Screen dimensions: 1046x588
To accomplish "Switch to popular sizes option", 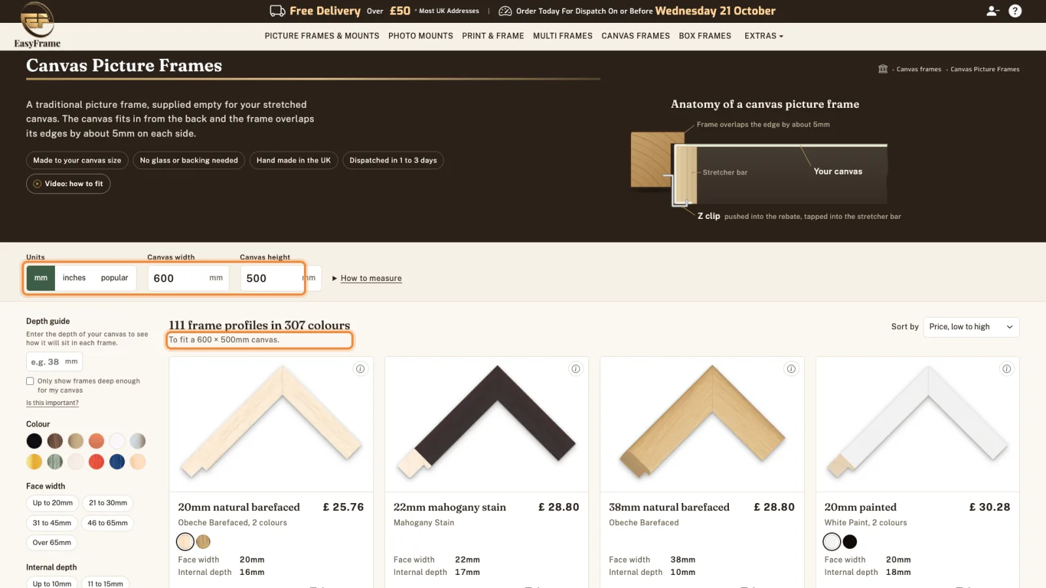I will point(114,278).
